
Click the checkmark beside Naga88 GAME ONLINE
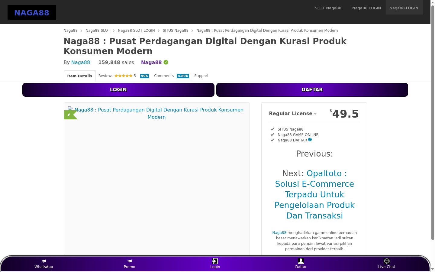[x=272, y=134]
